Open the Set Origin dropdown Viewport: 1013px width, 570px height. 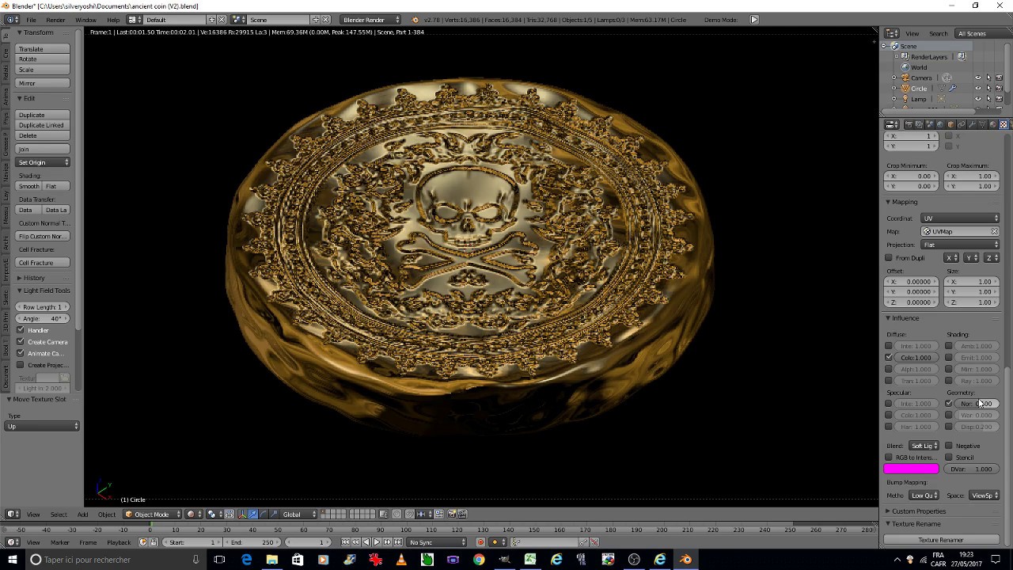pyautogui.click(x=43, y=162)
